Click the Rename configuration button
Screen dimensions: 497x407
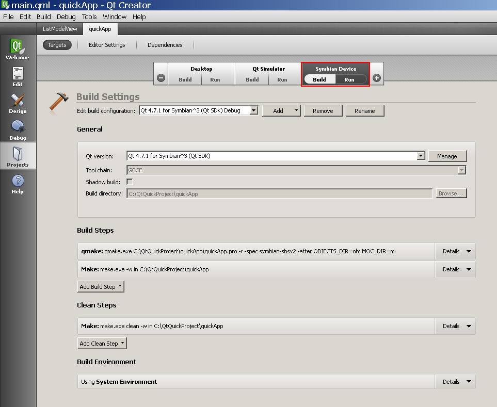(365, 111)
